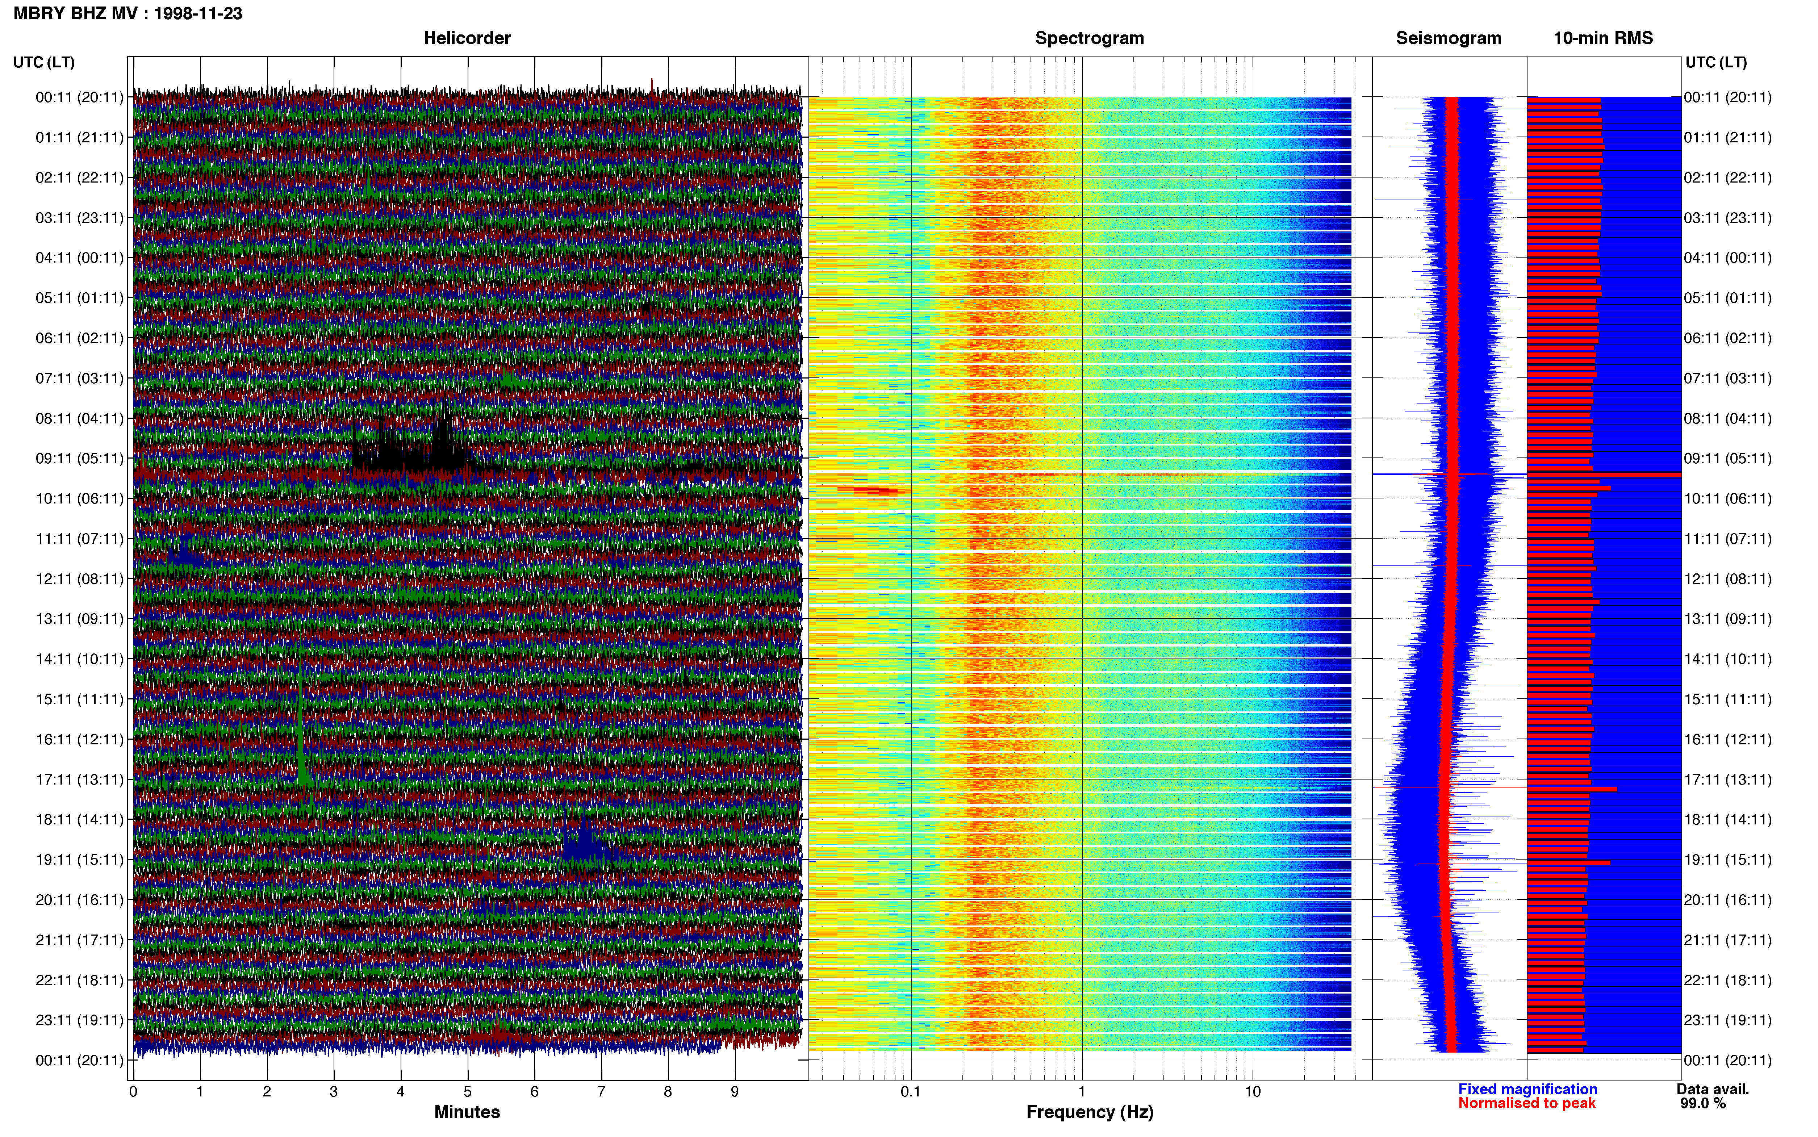Select the Helicorder panel heading
This screenshot has width=1818, height=1137.
click(x=467, y=38)
